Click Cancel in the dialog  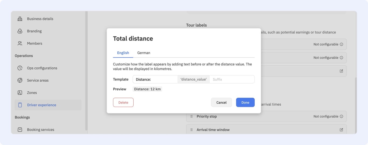(221, 102)
